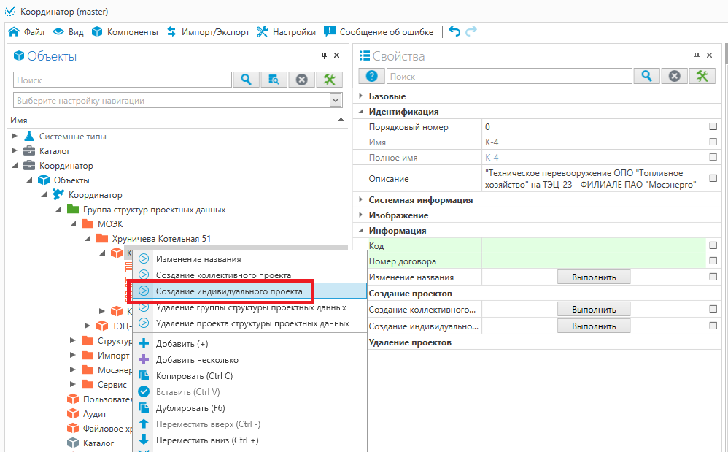Pin the Properties panel
728x452 pixels.
697,55
